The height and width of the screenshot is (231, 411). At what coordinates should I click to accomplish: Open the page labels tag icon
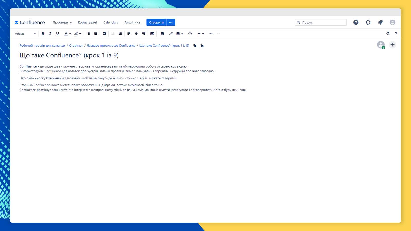point(195,46)
